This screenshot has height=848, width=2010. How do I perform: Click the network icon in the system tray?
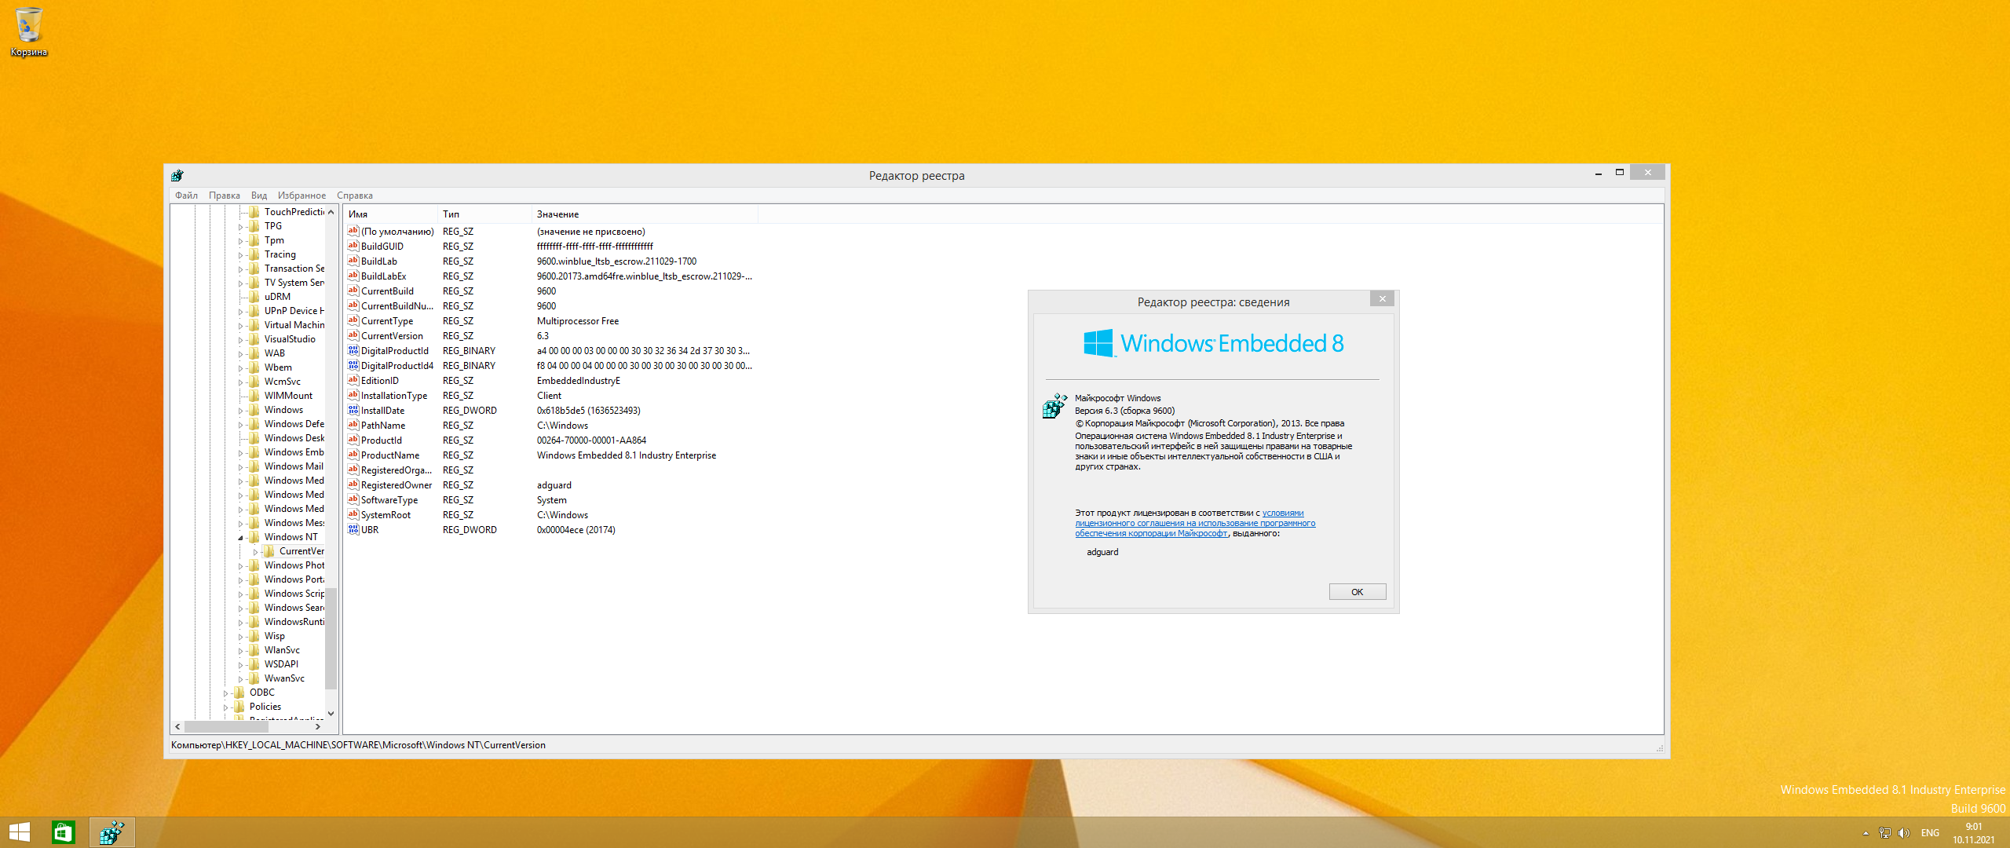click(x=1884, y=833)
